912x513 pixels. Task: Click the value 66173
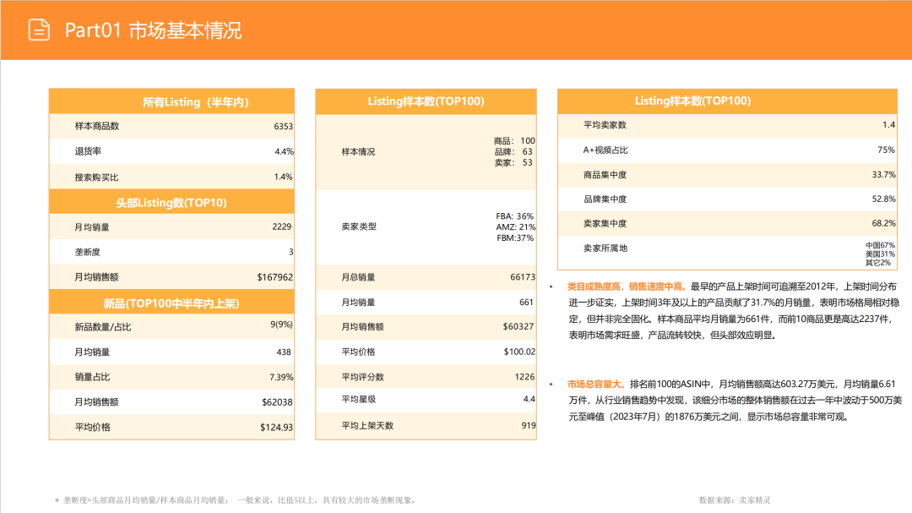point(523,277)
